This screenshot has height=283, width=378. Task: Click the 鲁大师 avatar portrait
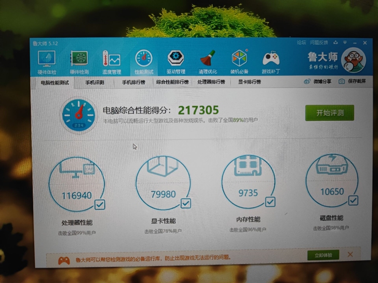point(354,60)
